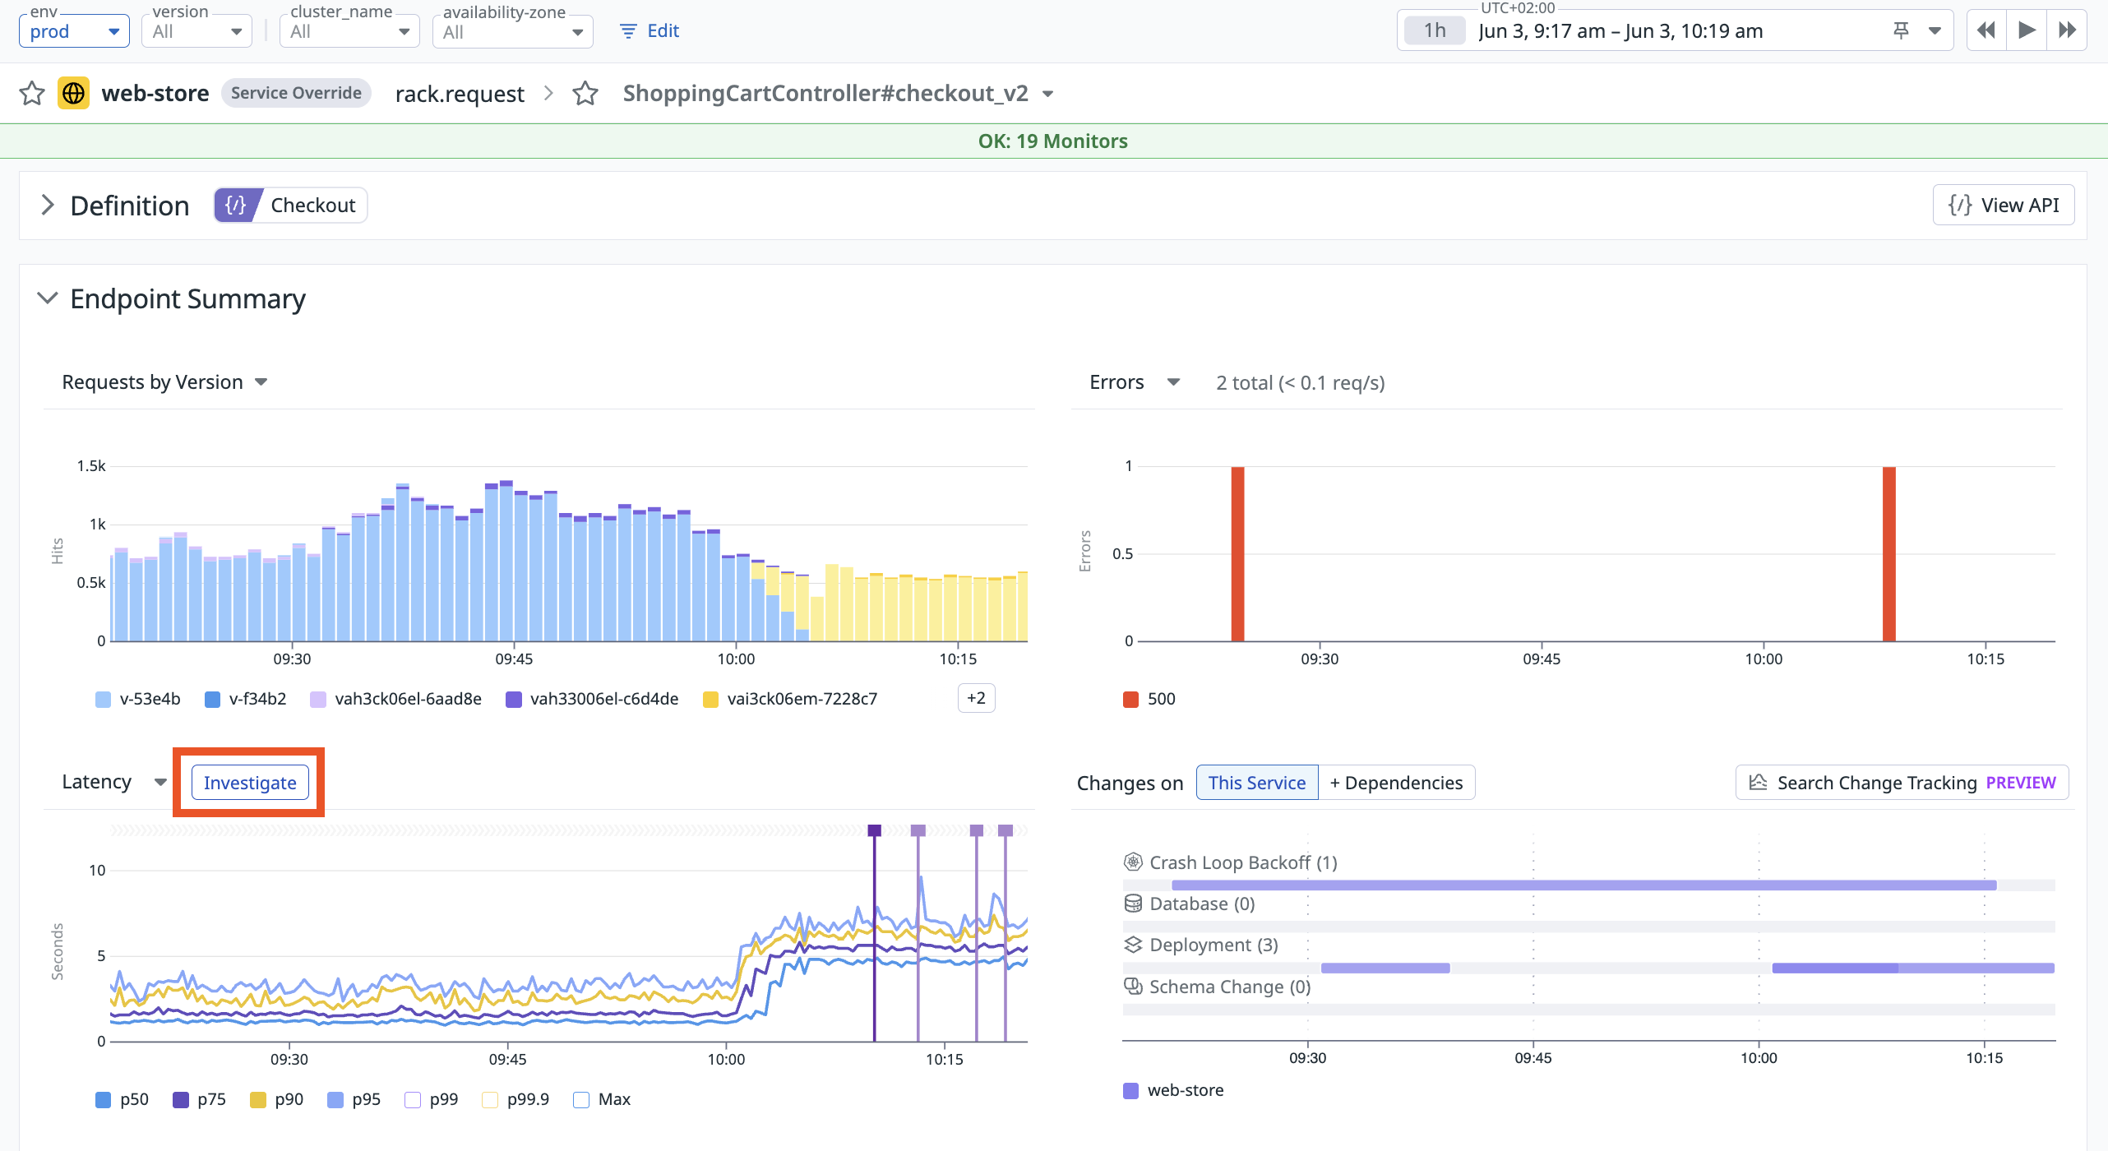Open the View API button

tap(2003, 206)
